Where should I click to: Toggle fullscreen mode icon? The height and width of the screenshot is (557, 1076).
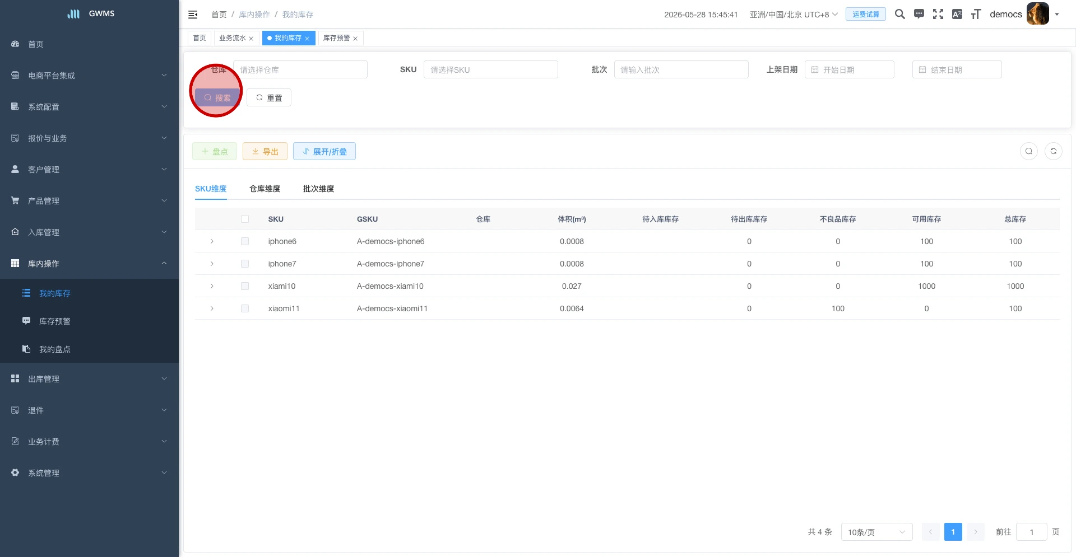938,14
